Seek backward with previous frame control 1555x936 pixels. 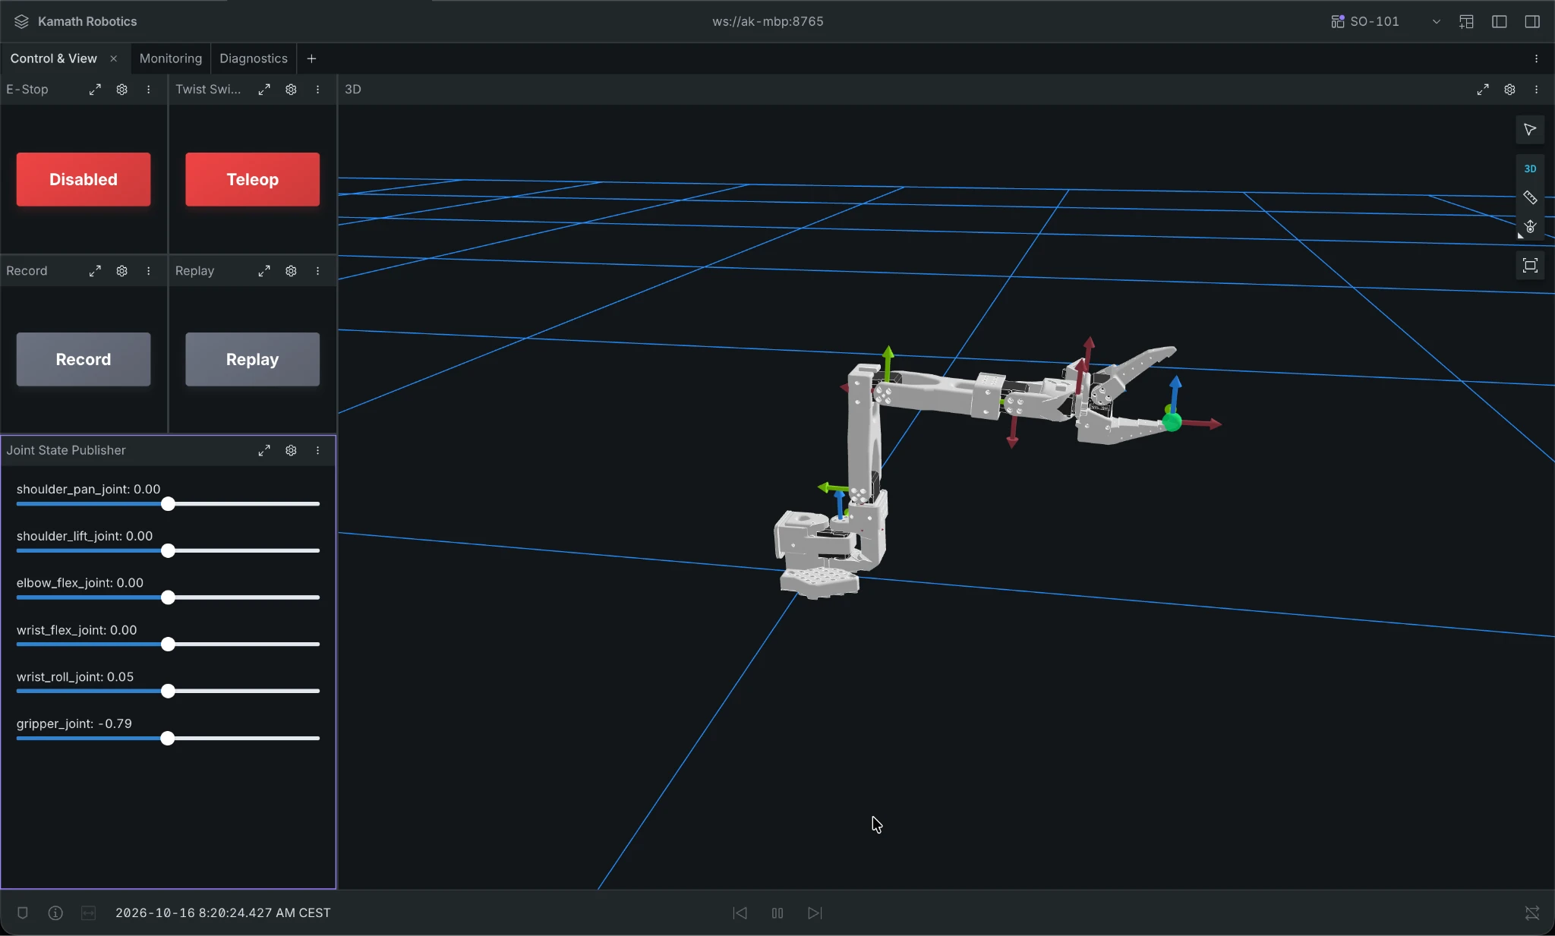[740, 913]
